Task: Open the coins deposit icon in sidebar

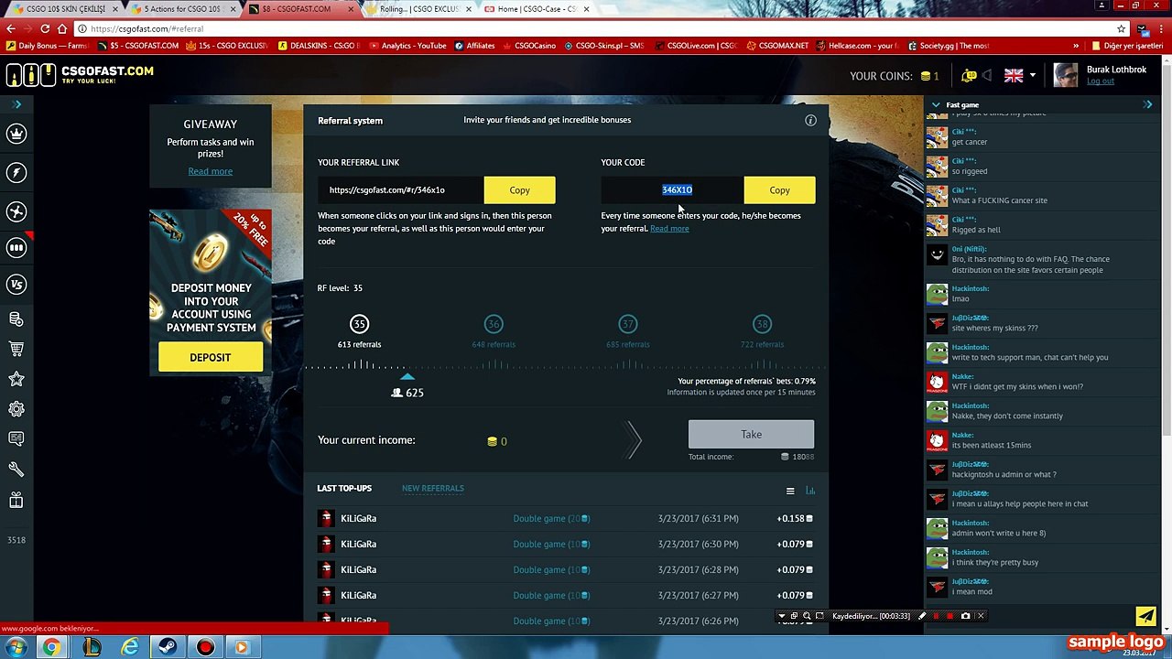Action: pyautogui.click(x=16, y=319)
